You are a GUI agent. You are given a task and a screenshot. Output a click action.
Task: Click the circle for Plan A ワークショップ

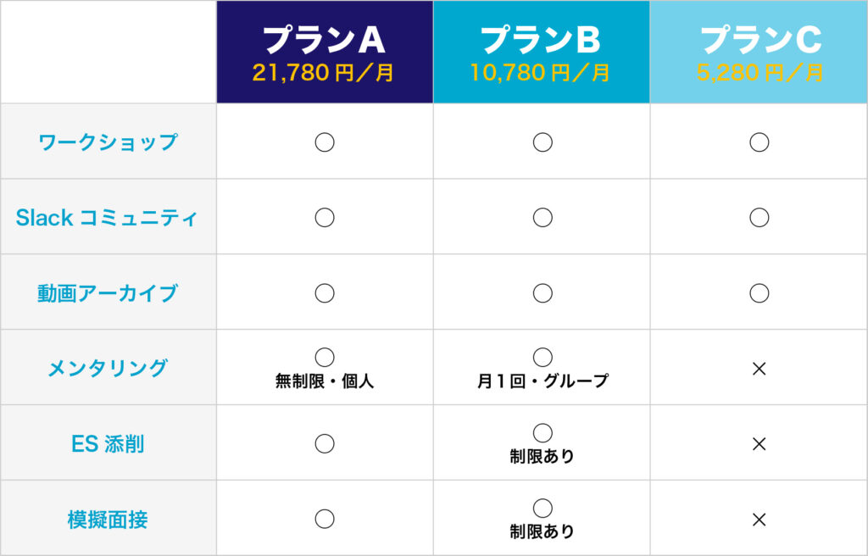325,142
